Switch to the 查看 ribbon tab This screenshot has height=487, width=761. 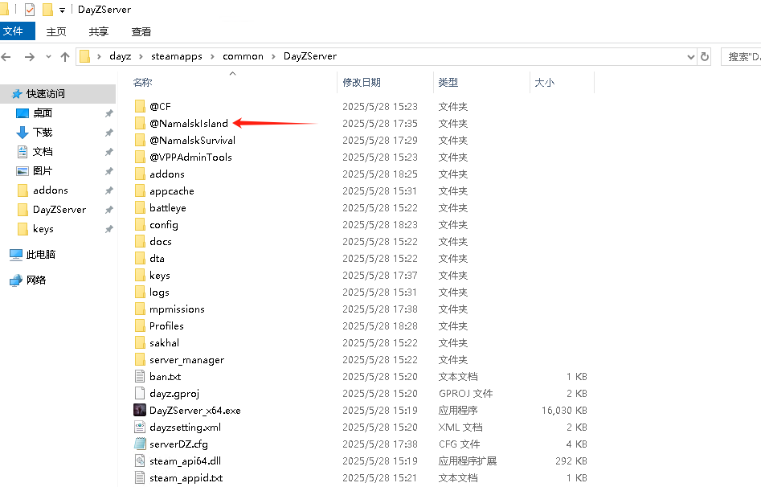click(x=141, y=31)
